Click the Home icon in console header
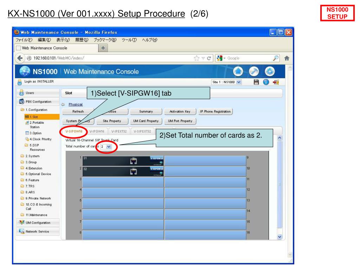360x270 pixels. pos(238,71)
